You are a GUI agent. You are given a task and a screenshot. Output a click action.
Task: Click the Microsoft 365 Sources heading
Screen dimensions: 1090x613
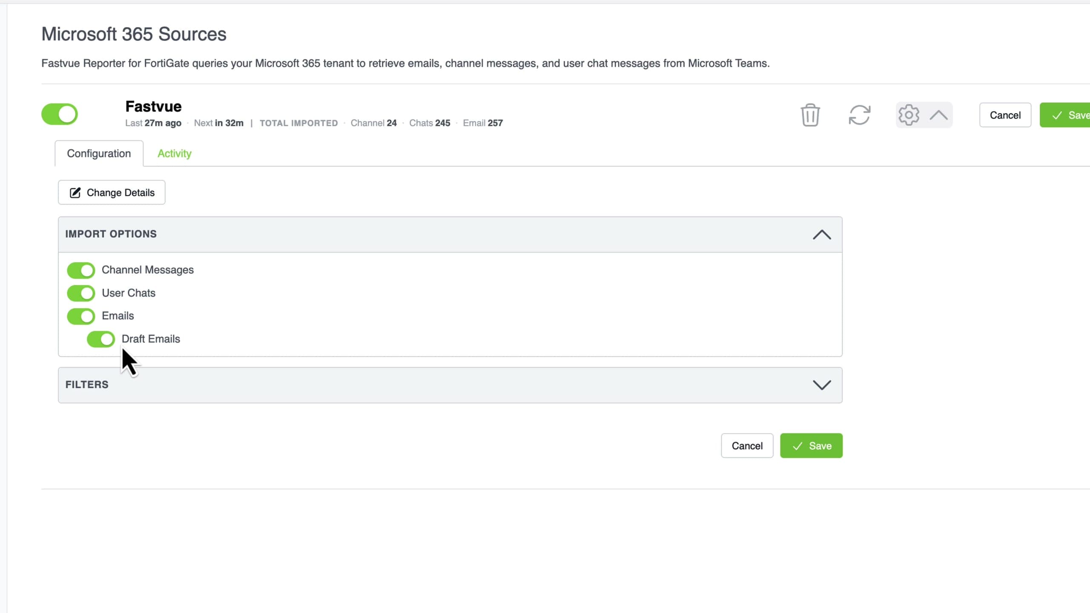point(134,34)
